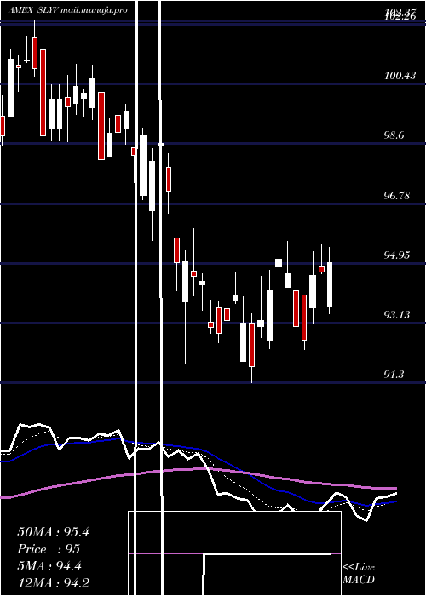Viewport: 426px width, 596px height.
Task: Click the '50MA : 95.4' reading
Action: coord(53,532)
